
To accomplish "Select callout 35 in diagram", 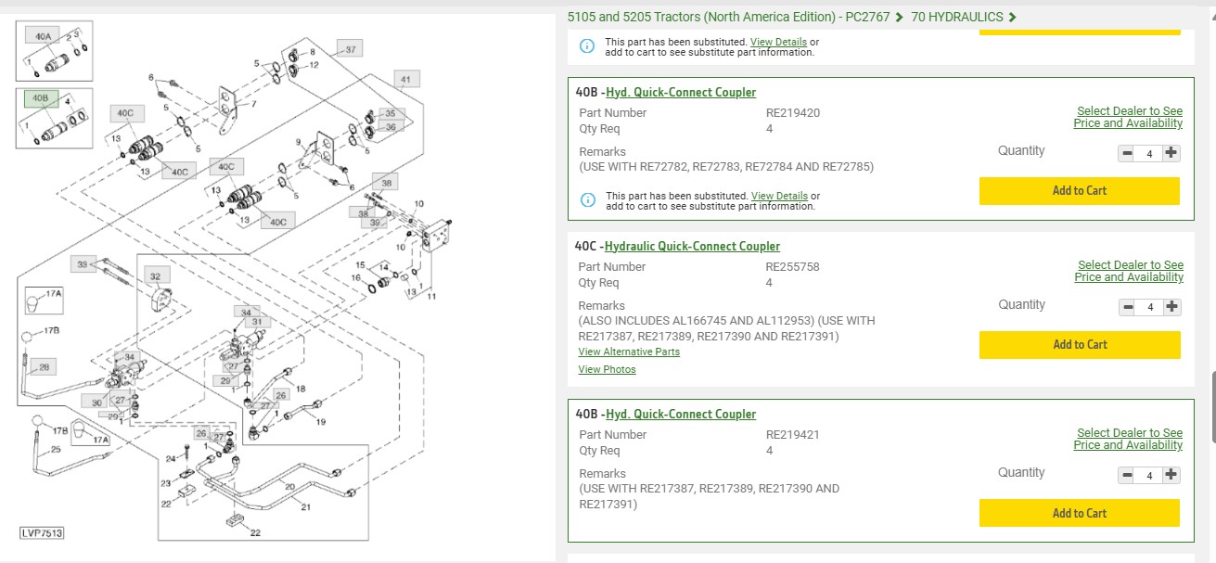I will click(390, 114).
